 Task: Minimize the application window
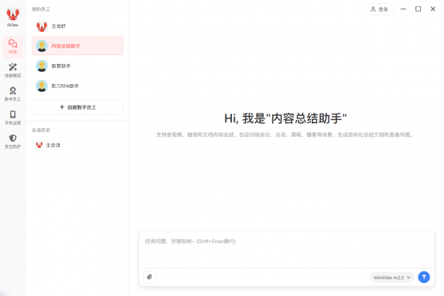[403, 9]
